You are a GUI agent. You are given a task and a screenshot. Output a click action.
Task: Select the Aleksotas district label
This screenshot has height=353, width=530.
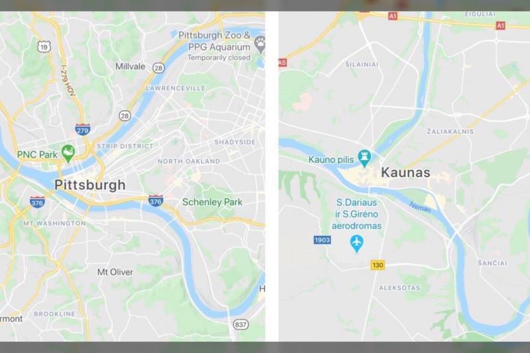coord(399,288)
